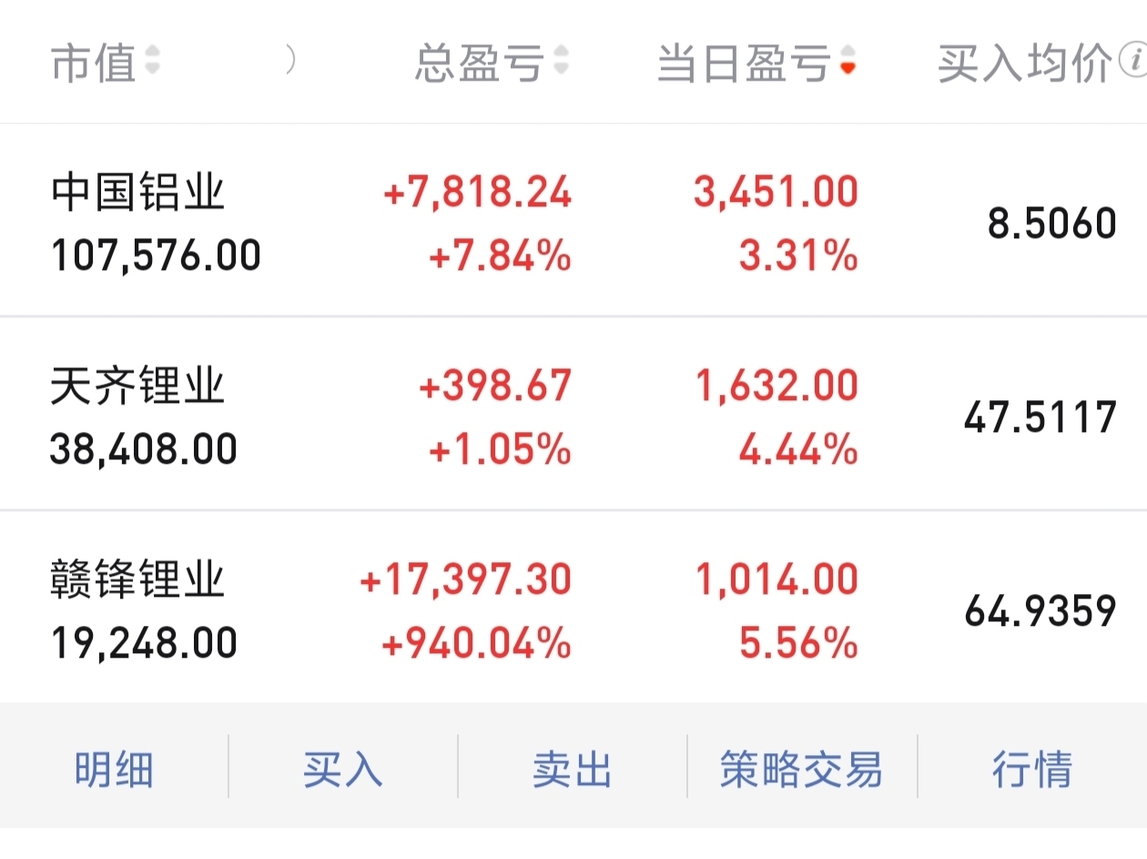This screenshot has height=859, width=1147.
Task: Open the 中国铝业 holding row
Action: 137,193
